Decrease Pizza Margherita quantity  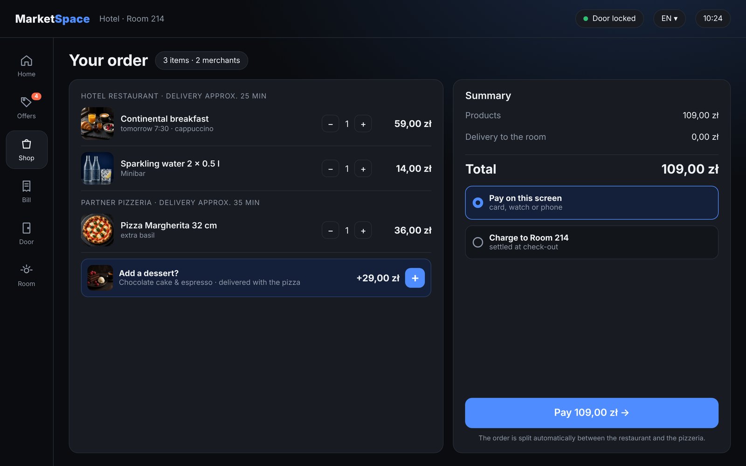[x=330, y=230]
